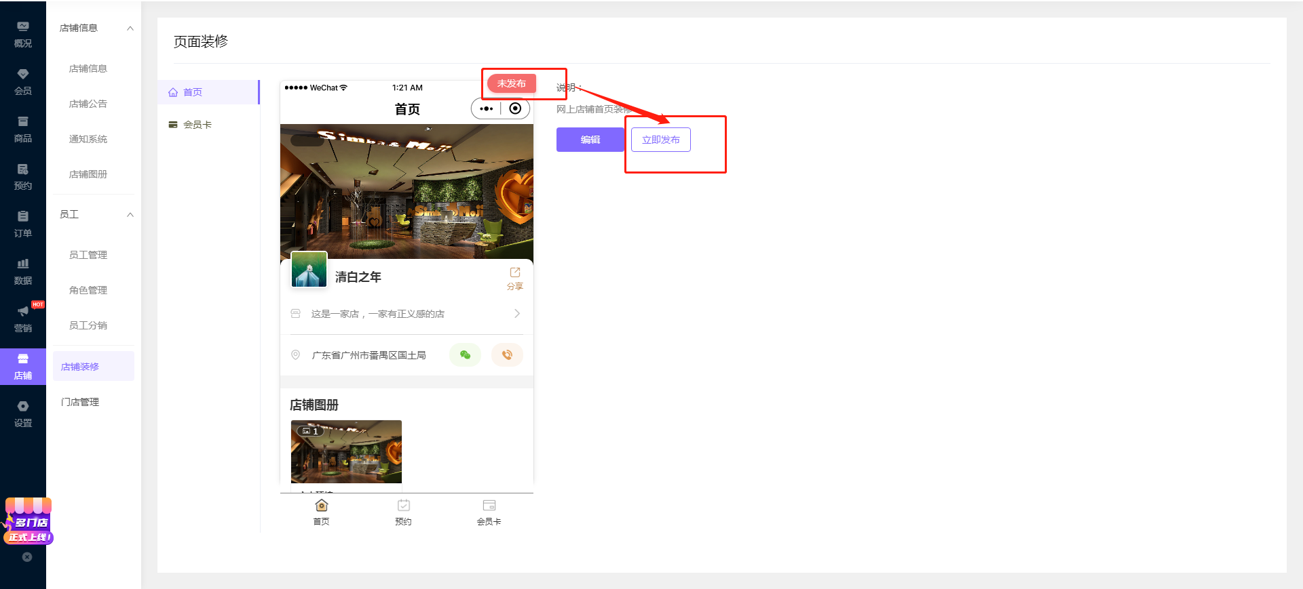Collapse the 员工 menu group
Image resolution: width=1303 pixels, height=589 pixels.
coord(130,215)
